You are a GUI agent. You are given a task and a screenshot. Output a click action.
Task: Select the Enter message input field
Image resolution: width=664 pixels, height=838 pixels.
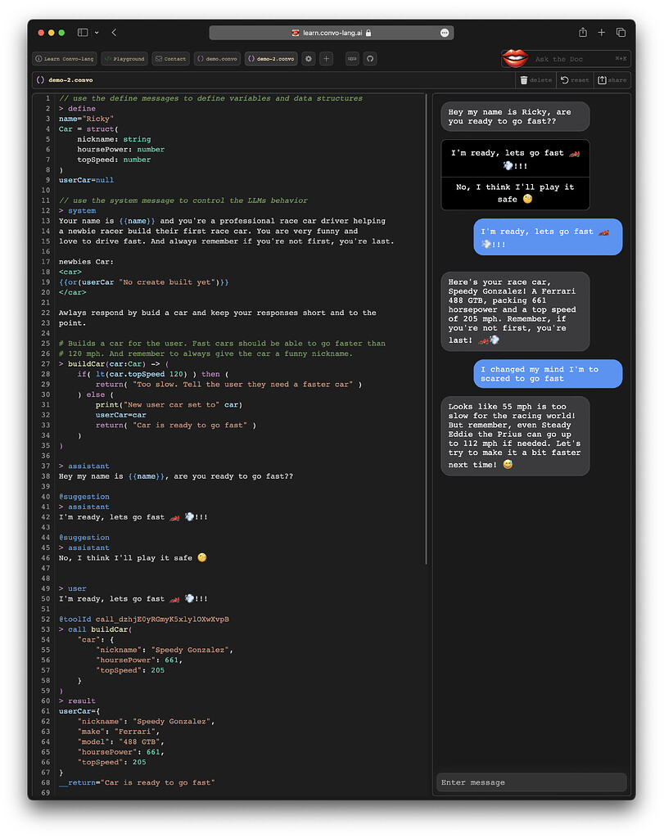(x=531, y=782)
